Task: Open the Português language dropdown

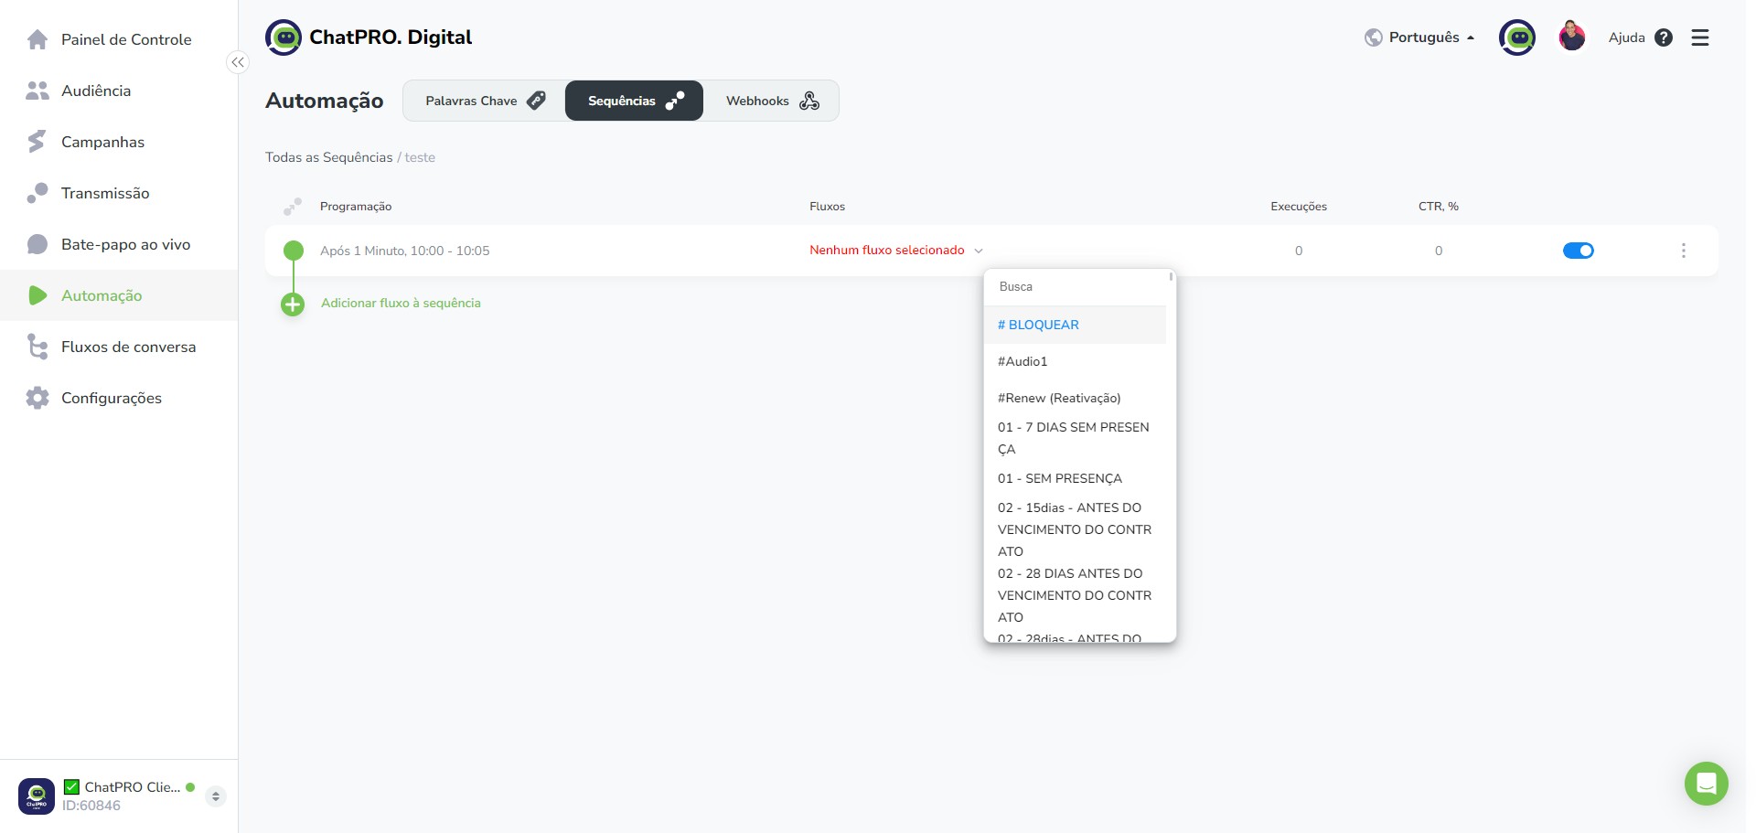Action: 1419,37
